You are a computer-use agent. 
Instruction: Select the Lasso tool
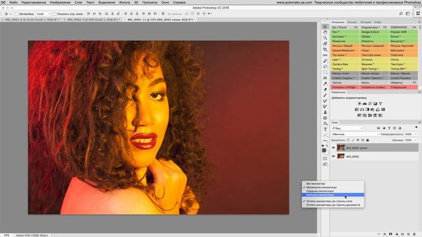tap(325, 66)
